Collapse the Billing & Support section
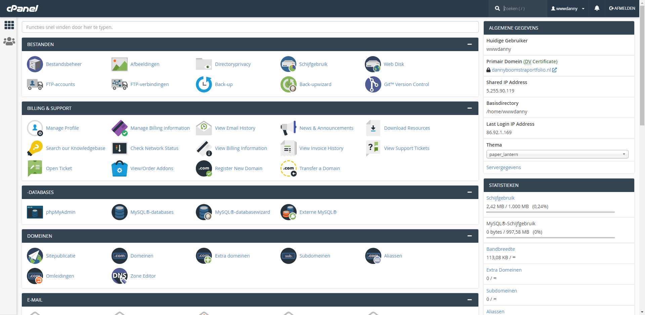Screen dimensions: 645x315 (469, 108)
